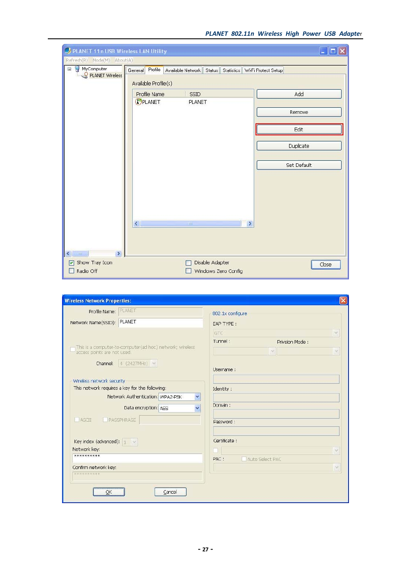Click profile list scroll right arrow
Screen dimensions: 411x582
(x=250, y=224)
